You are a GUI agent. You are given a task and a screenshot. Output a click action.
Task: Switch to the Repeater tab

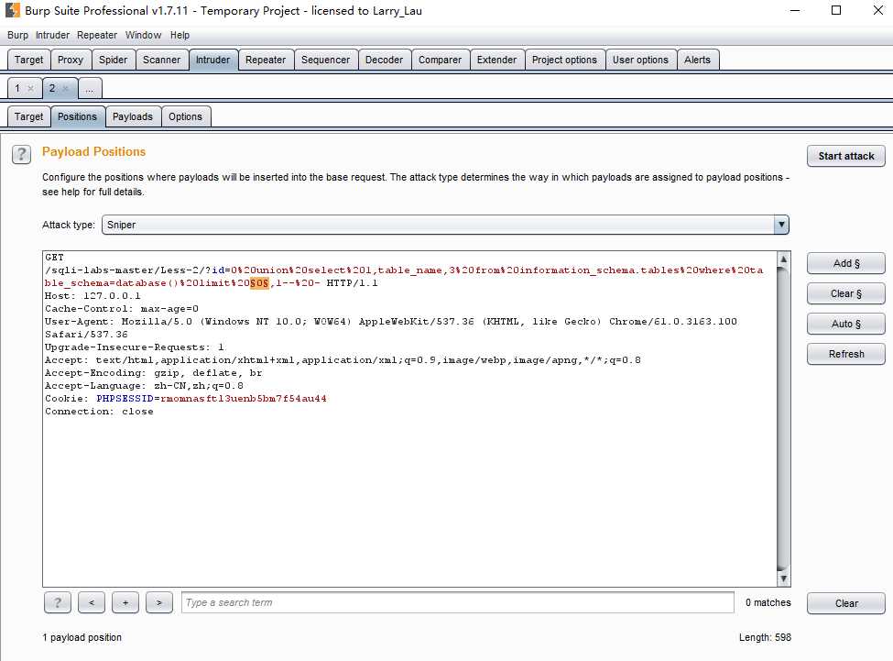[266, 60]
